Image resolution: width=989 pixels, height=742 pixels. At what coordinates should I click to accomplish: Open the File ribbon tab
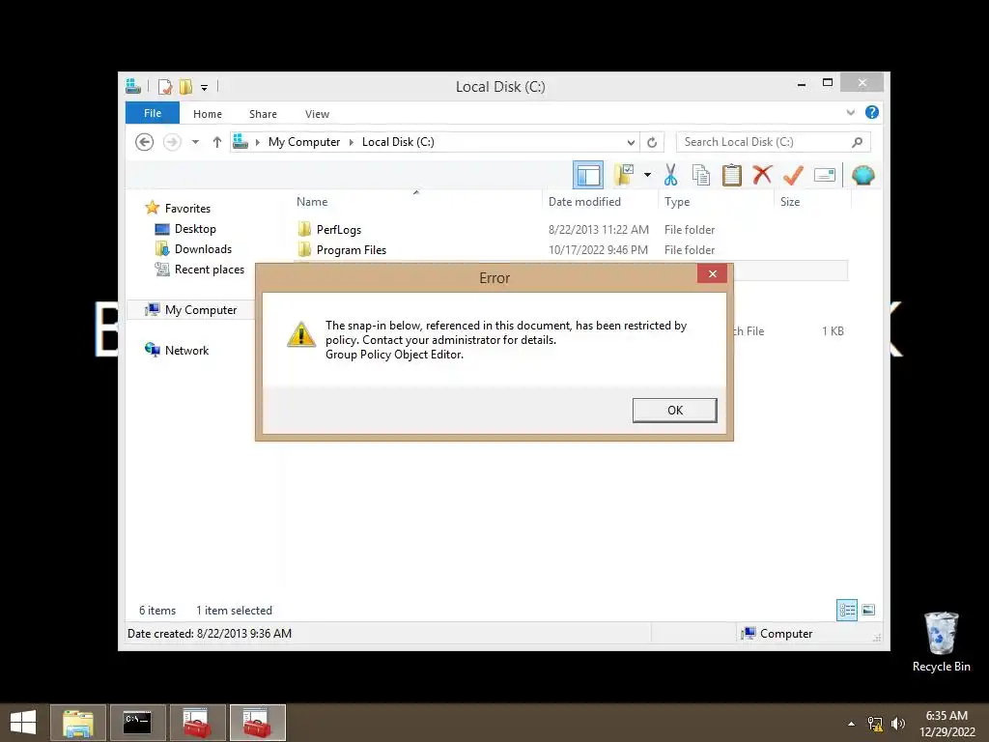click(x=152, y=114)
